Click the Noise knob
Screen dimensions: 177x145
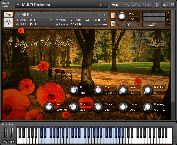123,90
